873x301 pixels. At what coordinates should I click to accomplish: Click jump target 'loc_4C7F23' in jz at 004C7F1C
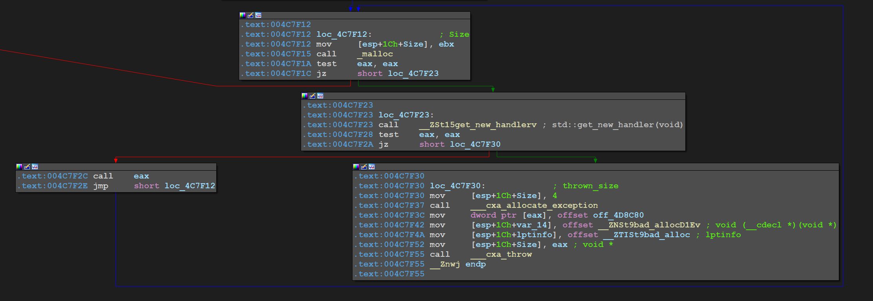click(x=413, y=74)
